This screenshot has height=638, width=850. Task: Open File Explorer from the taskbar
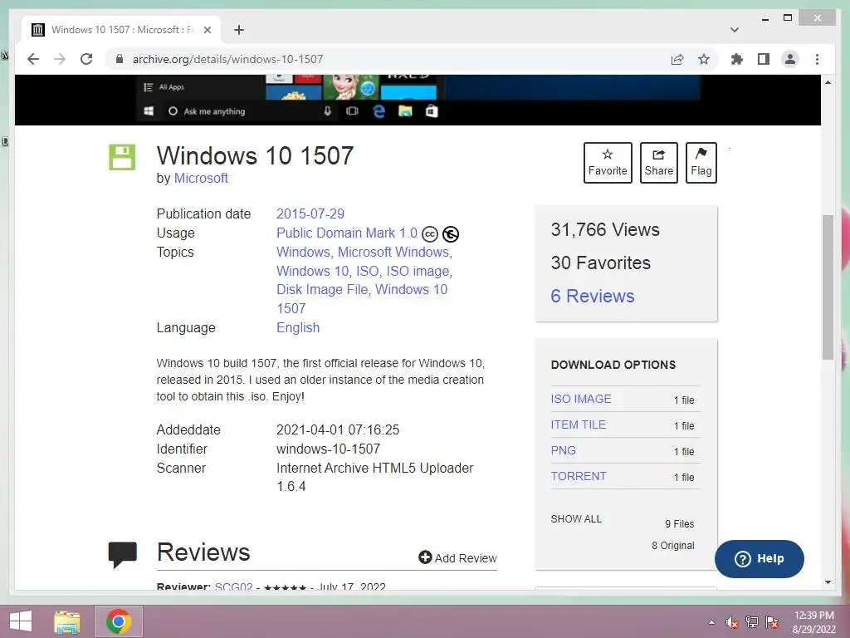[66, 621]
